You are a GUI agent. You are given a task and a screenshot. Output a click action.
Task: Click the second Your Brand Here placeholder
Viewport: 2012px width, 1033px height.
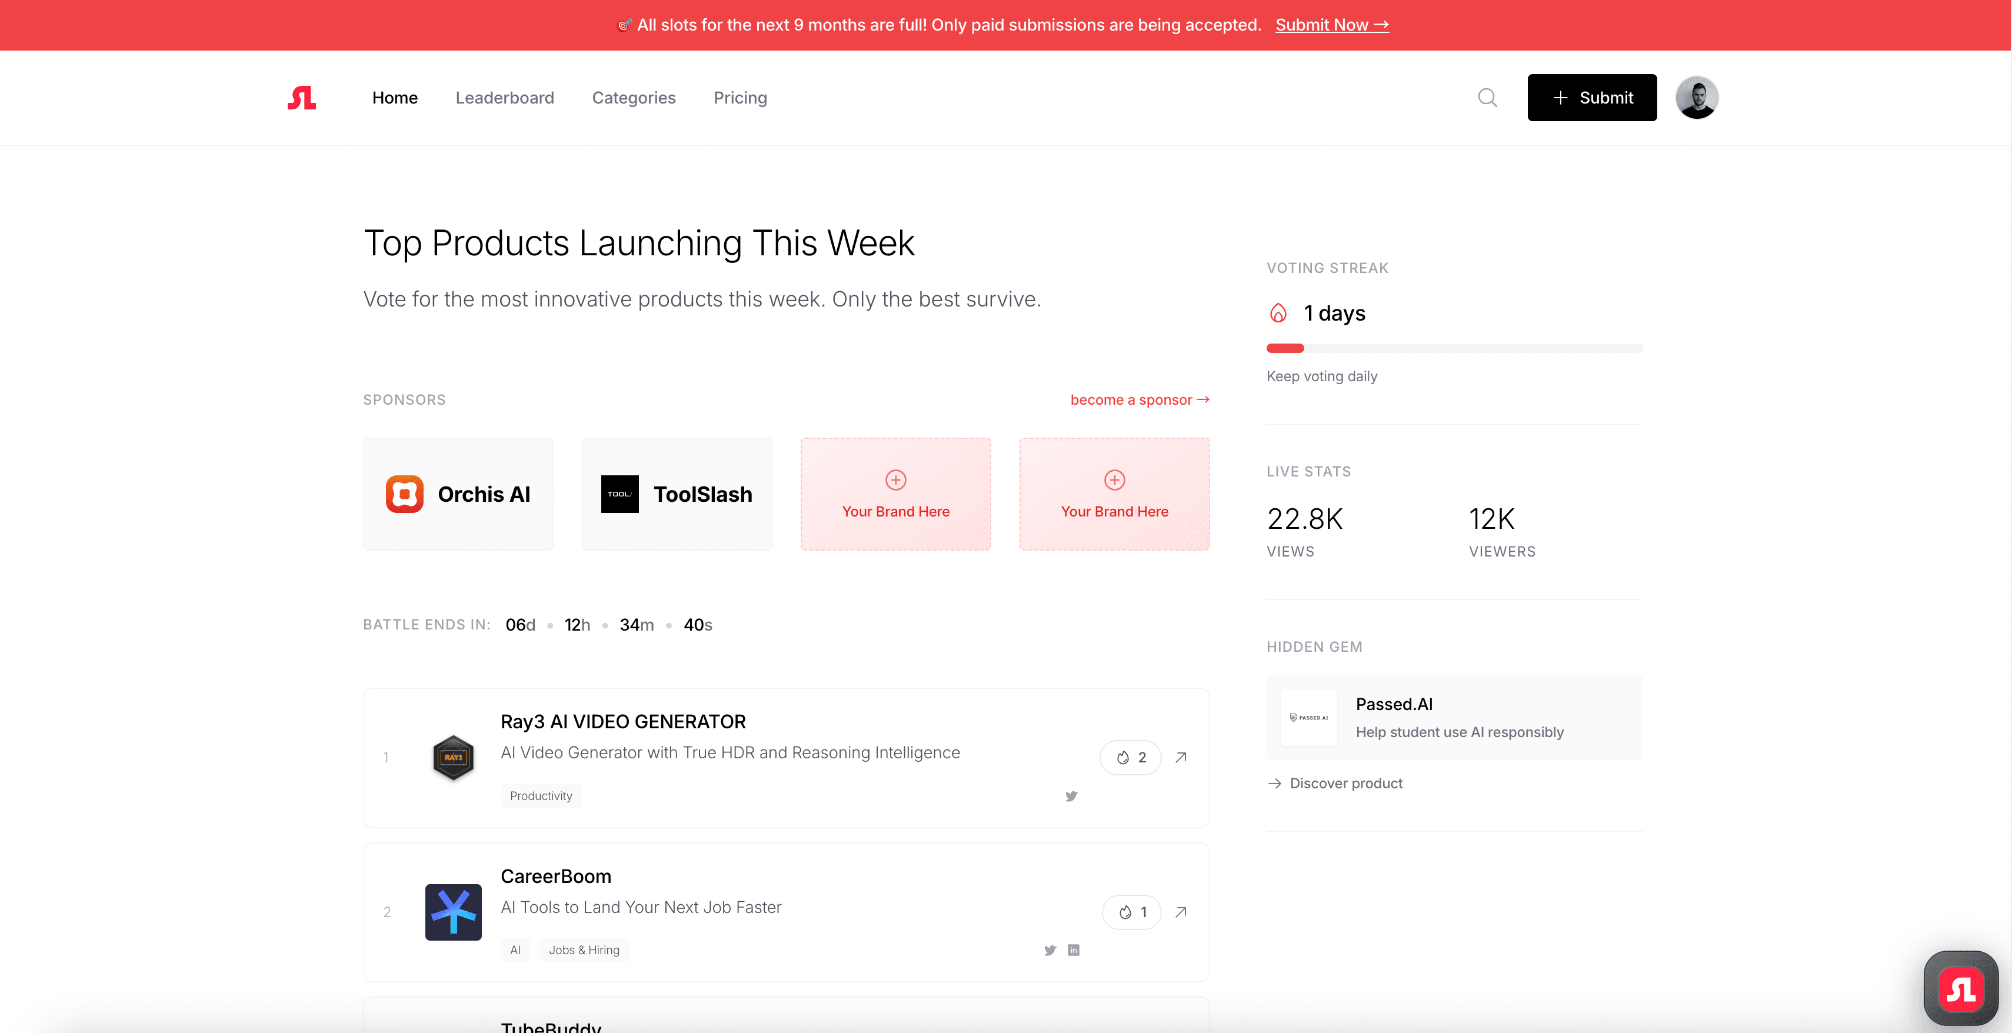pyautogui.click(x=1115, y=494)
